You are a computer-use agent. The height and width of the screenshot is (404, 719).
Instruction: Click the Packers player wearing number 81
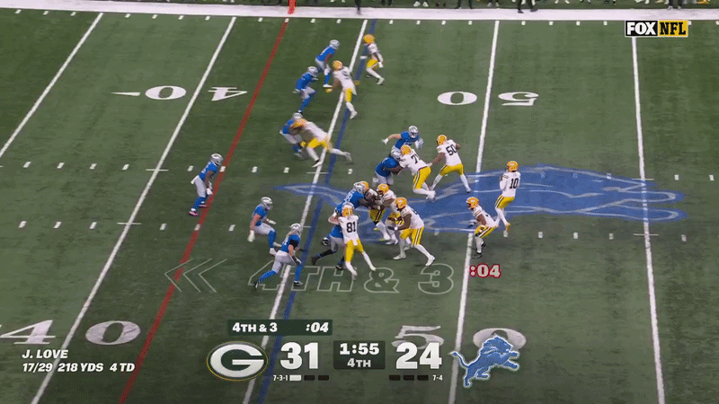click(351, 240)
